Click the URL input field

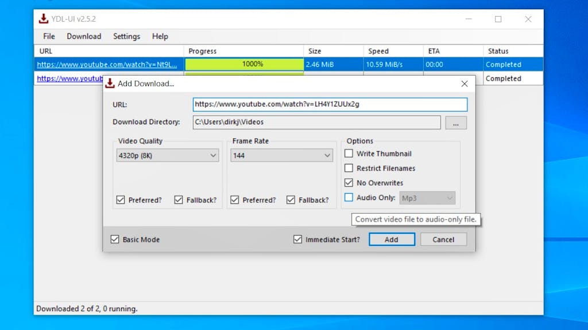coord(330,104)
